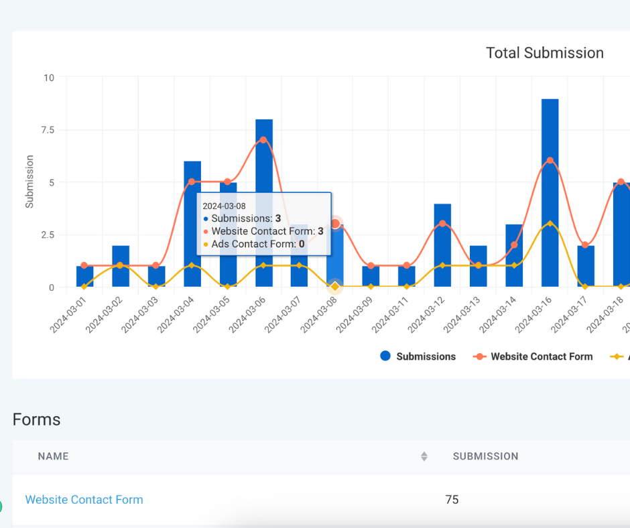Click highlighted orange point for 2024-03-08
This screenshot has height=528, width=630.
[335, 224]
